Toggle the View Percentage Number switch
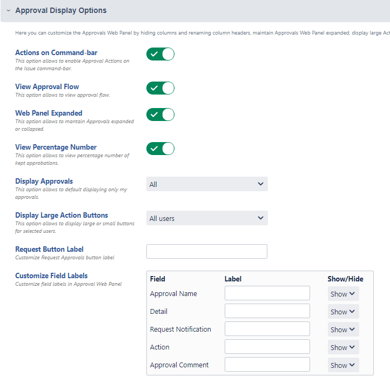This screenshot has height=383, width=390. (160, 149)
